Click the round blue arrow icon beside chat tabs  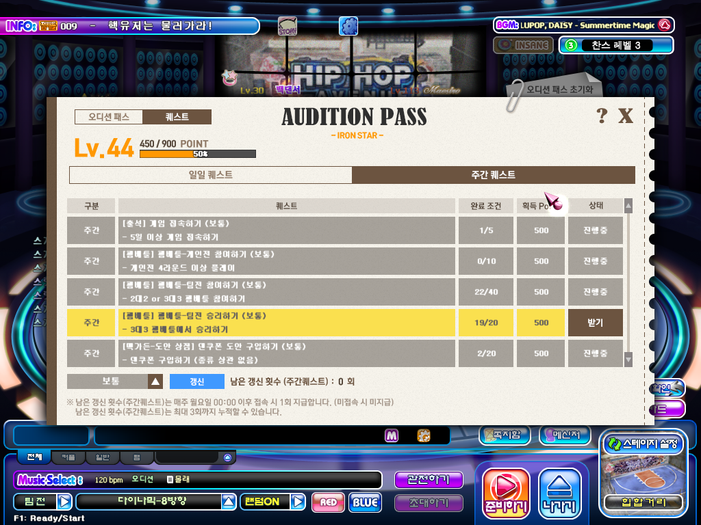point(227,457)
